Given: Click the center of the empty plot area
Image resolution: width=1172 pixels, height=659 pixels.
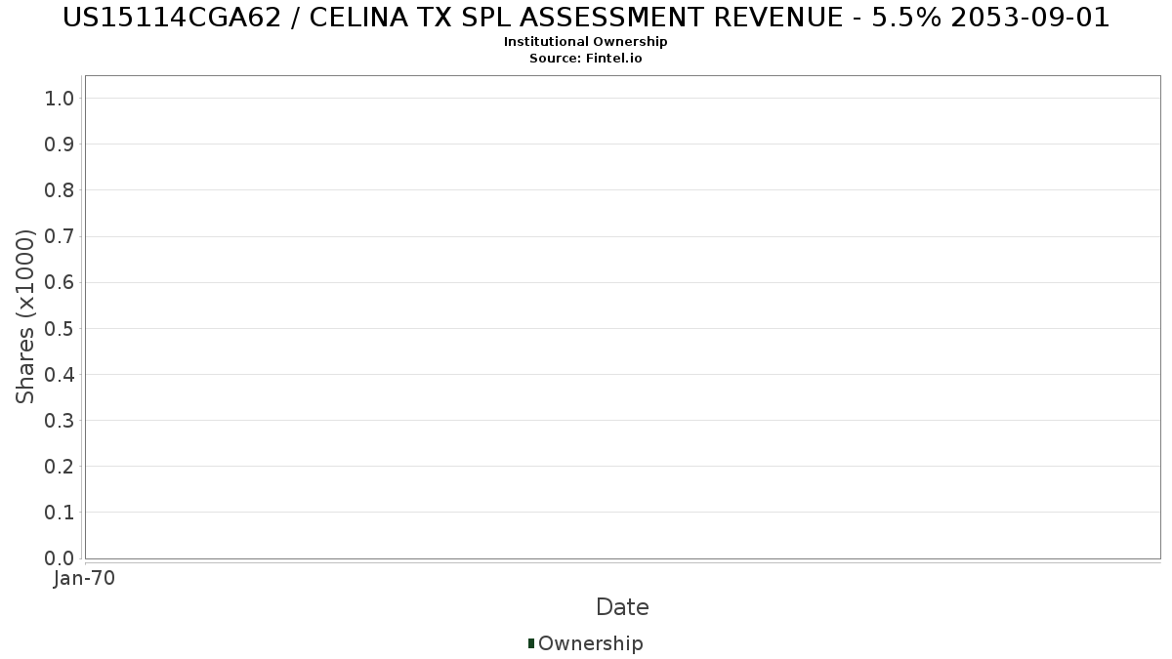Looking at the screenshot, I should point(622,317).
